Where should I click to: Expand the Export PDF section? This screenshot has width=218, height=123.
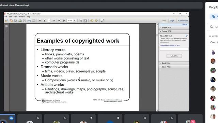point(174,28)
